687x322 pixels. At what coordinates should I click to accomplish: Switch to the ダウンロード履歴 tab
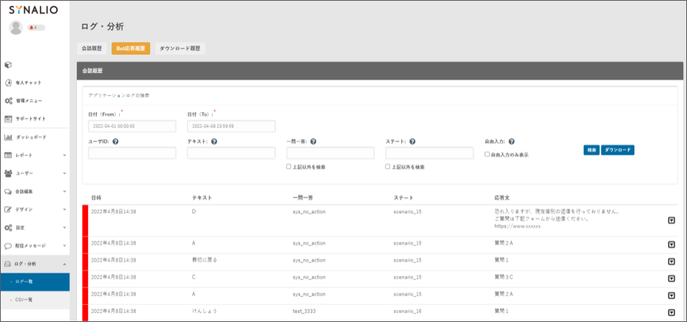180,49
